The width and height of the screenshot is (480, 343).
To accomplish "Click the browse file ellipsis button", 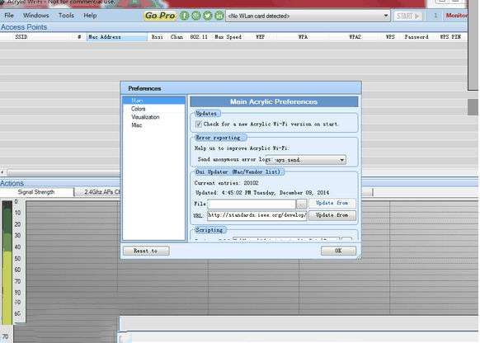I will coord(301,204).
